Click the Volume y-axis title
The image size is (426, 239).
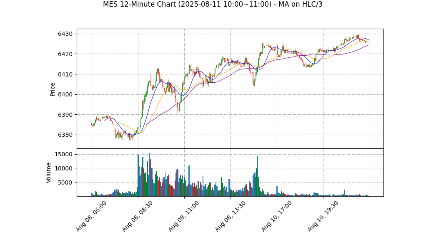[48, 172]
